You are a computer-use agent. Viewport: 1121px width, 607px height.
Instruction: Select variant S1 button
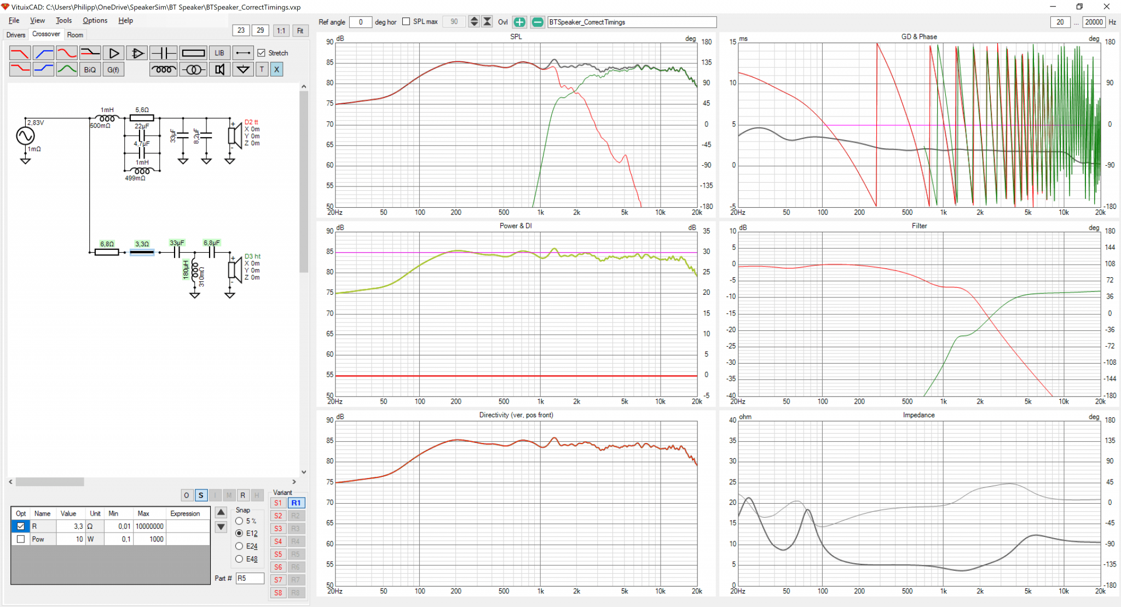(278, 503)
